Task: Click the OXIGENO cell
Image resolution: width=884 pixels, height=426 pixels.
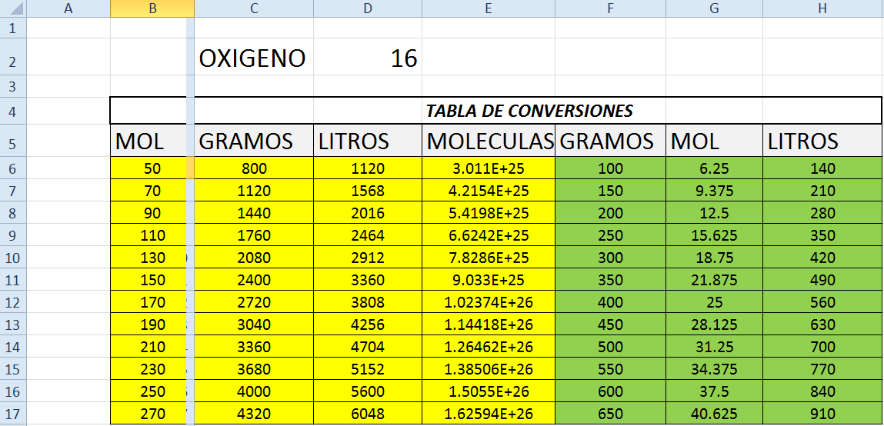Action: coord(254,58)
